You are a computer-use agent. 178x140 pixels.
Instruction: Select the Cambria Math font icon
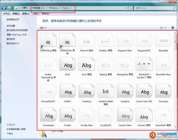pos(106,91)
